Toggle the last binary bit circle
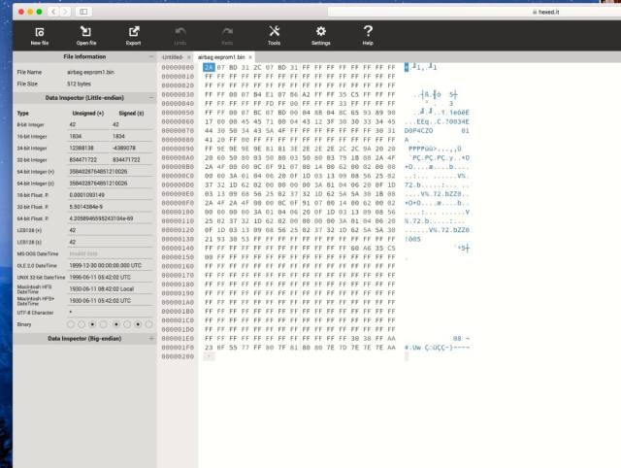The image size is (621, 468). (x=148, y=324)
